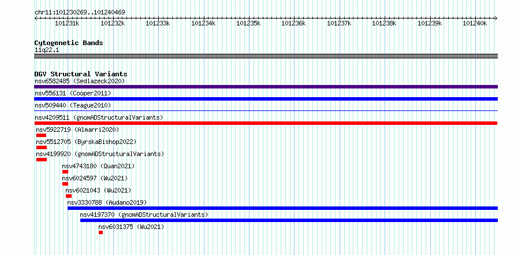Click red bar under nsv4199920
The height and width of the screenshot is (255, 514).
click(42, 160)
